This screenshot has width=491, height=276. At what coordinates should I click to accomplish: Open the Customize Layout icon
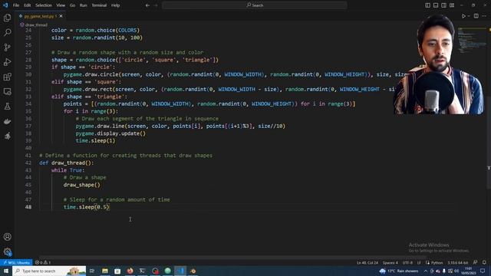(x=452, y=5)
